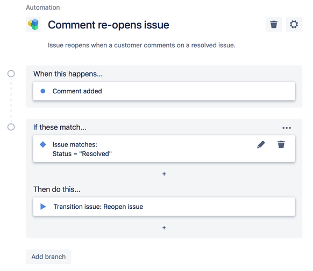The image size is (313, 271).
Task: Add an action with plus under Transition issue
Action: [x=164, y=228]
